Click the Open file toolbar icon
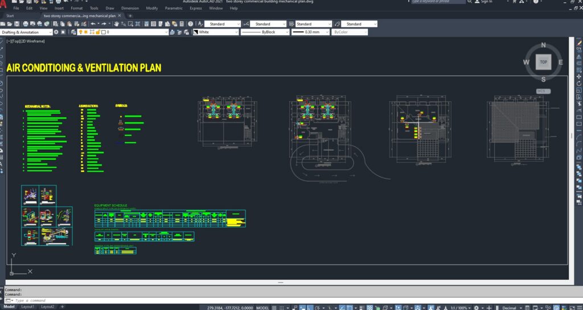The height and width of the screenshot is (310, 583). tap(10, 24)
